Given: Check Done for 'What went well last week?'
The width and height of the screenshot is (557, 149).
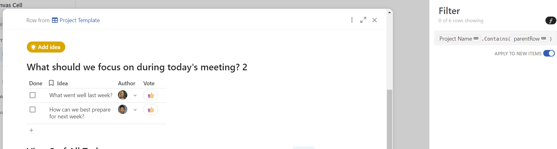Looking at the screenshot, I should (32, 95).
